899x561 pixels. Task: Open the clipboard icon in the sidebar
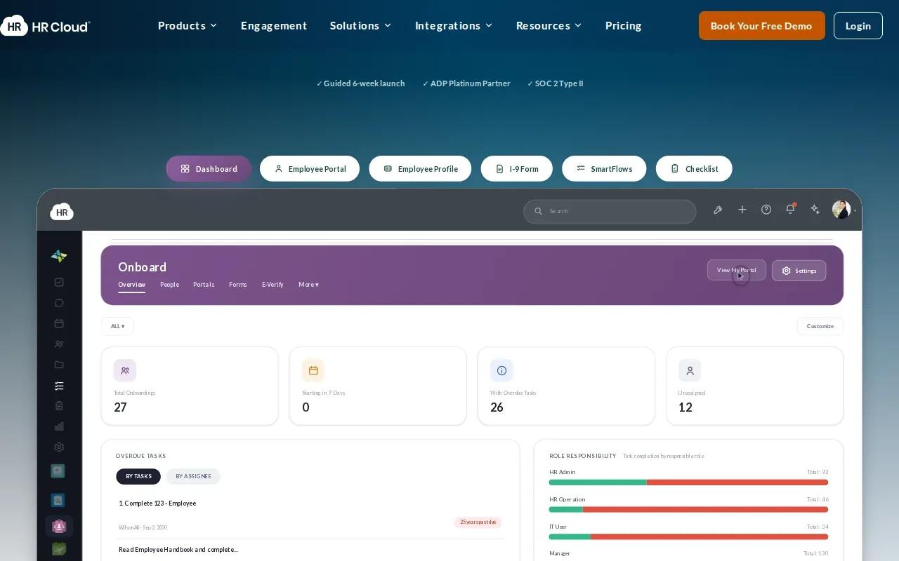point(59,405)
